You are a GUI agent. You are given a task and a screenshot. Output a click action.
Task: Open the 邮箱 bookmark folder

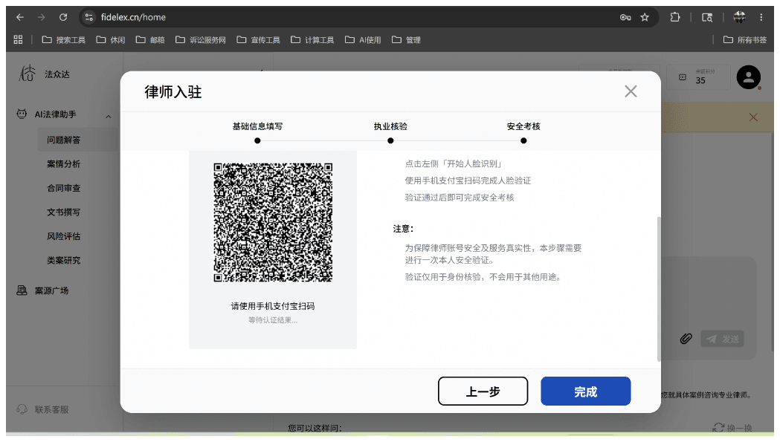(150, 40)
